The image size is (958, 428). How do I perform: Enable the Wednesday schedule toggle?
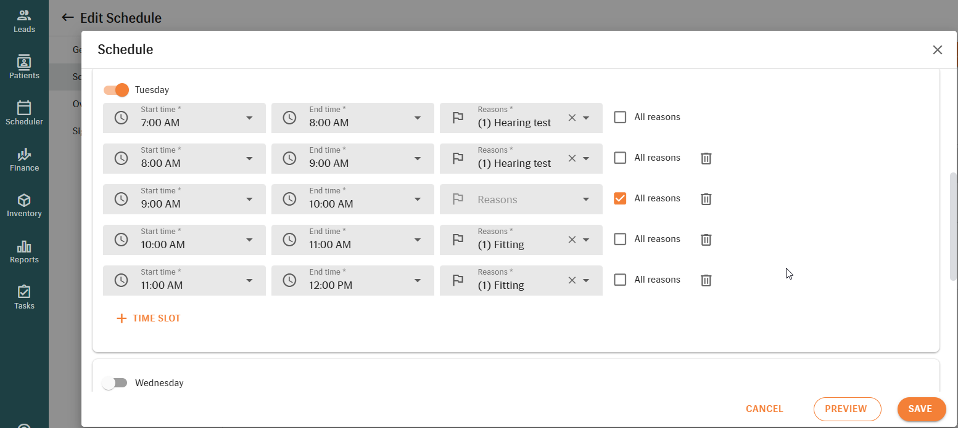[115, 383]
